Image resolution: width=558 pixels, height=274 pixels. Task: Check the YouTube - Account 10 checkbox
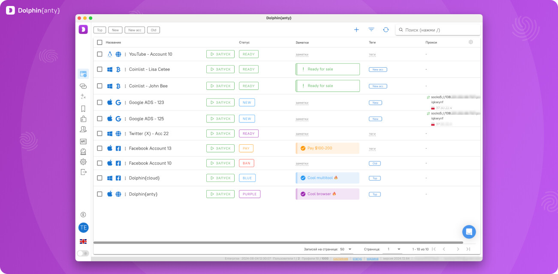pyautogui.click(x=100, y=54)
